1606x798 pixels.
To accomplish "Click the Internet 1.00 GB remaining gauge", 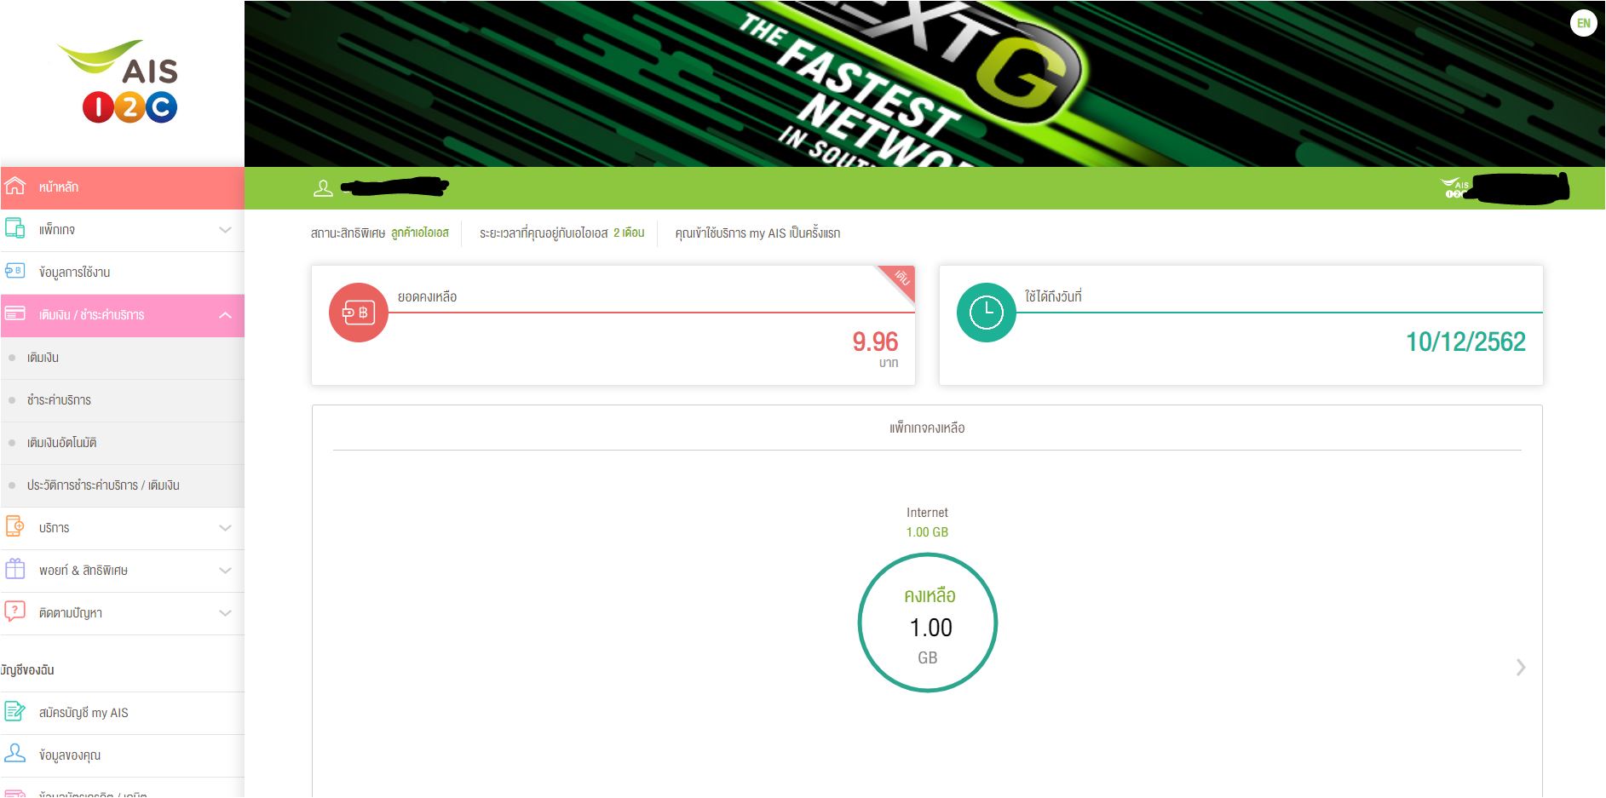I will point(928,623).
